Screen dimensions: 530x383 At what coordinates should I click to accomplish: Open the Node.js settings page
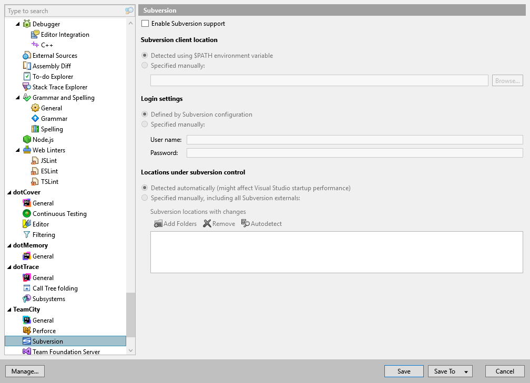pos(43,139)
